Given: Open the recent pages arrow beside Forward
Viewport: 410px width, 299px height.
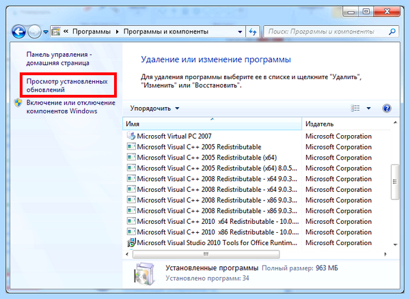Looking at the screenshot, I should point(46,32).
